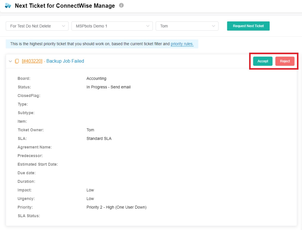Click the copy icon beside ticket #403220
The width and height of the screenshot is (302, 230).
[17, 61]
